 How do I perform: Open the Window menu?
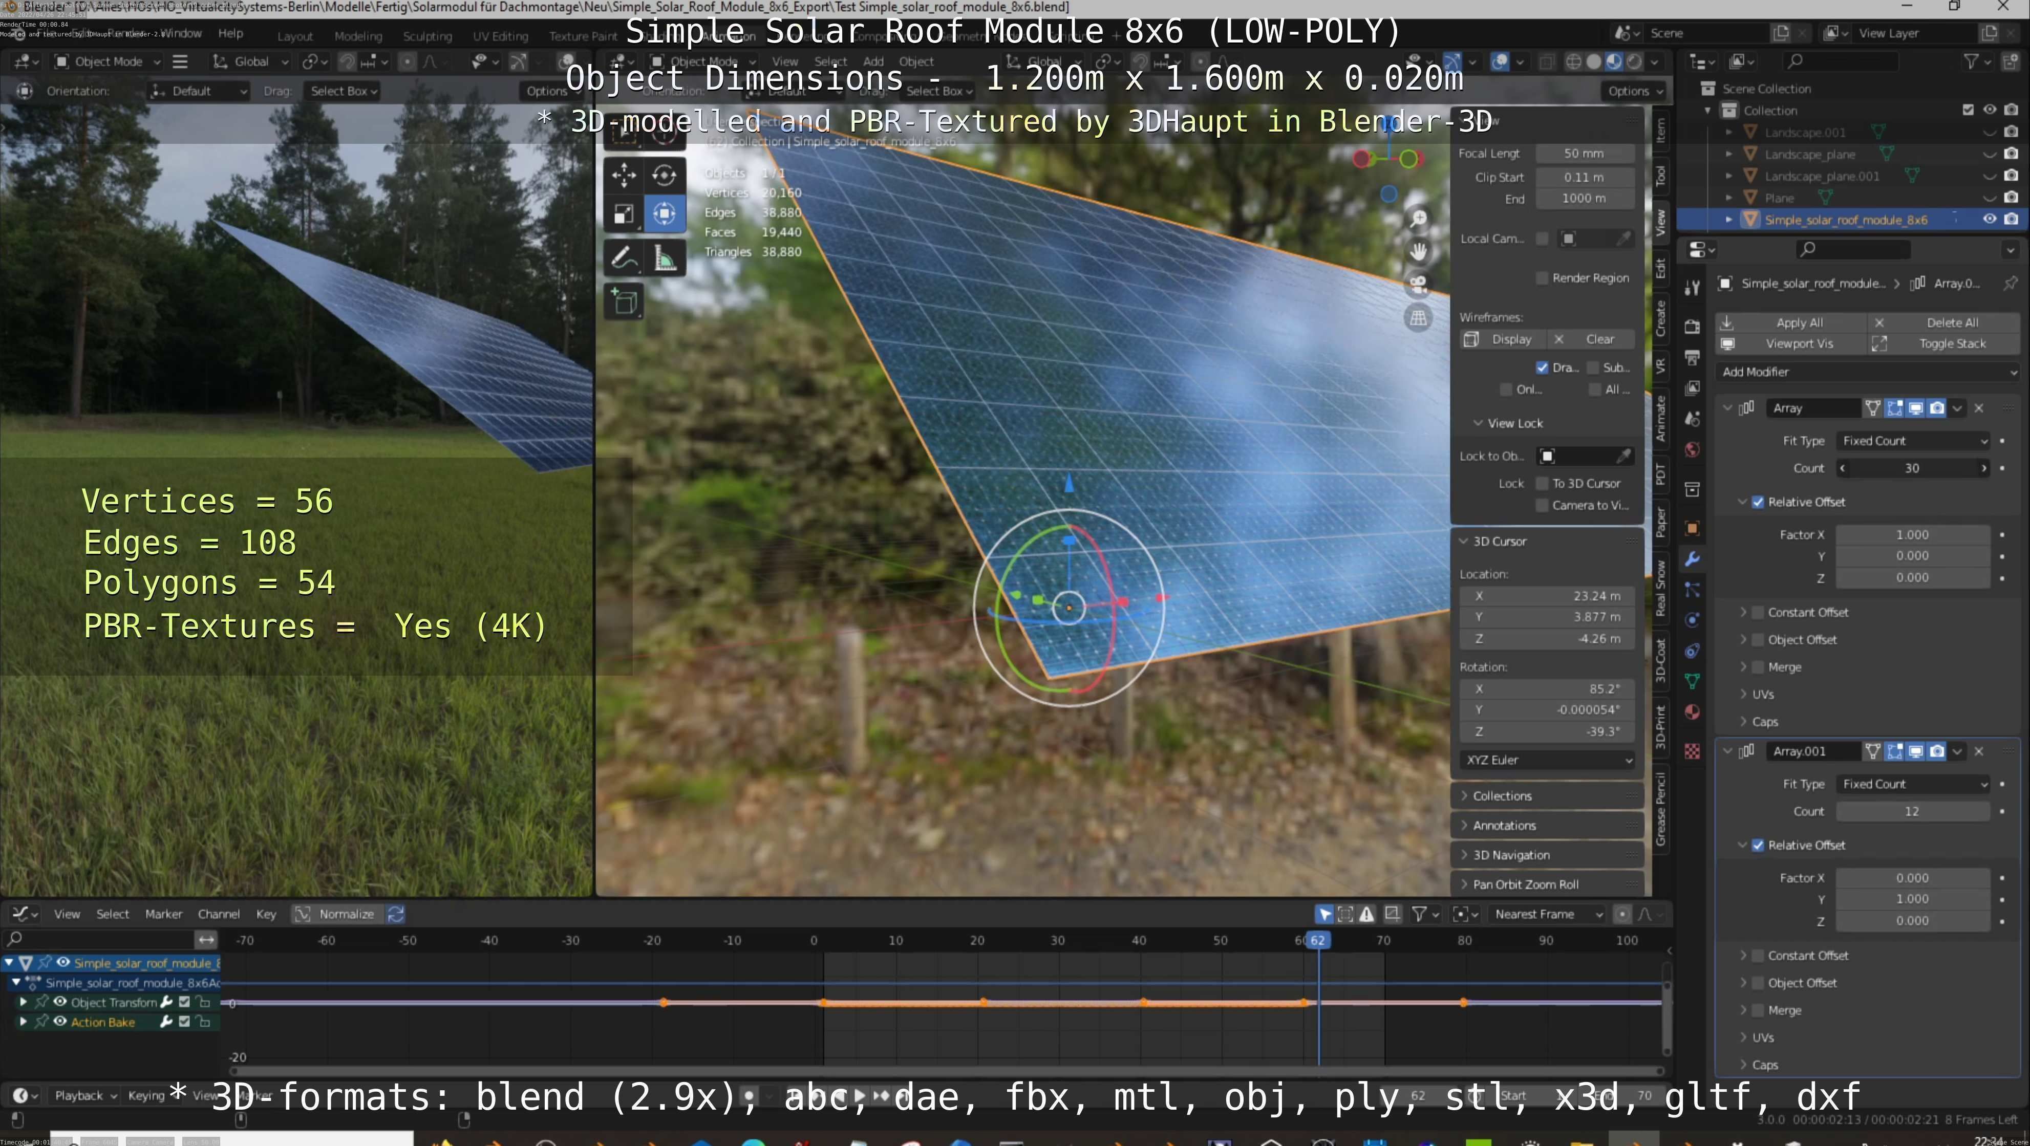(181, 33)
